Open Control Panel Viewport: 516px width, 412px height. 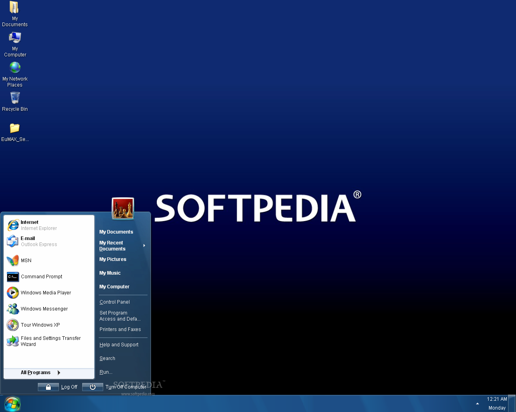click(x=114, y=302)
